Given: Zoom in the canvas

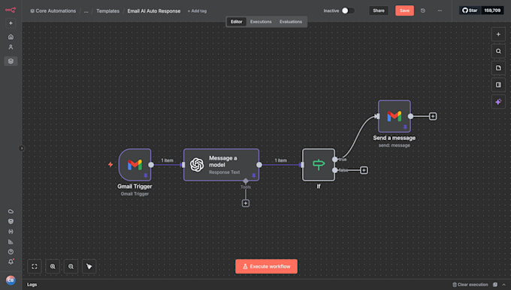Looking at the screenshot, I should [x=53, y=267].
